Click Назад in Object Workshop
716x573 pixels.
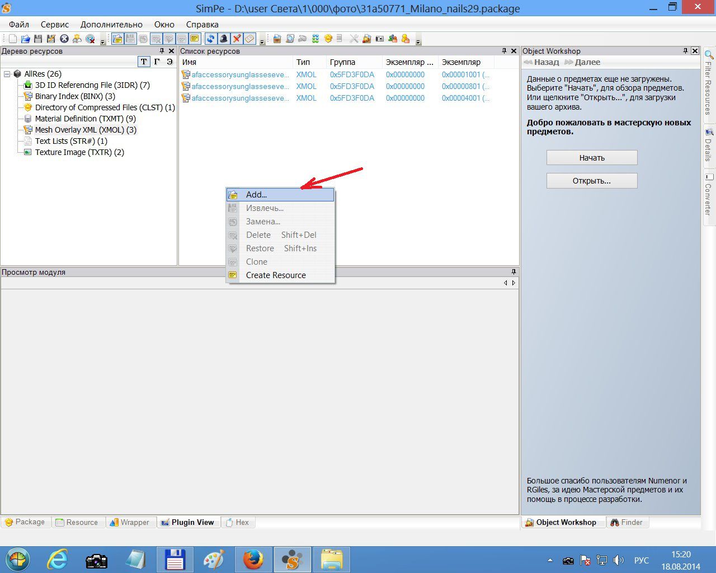(x=541, y=62)
